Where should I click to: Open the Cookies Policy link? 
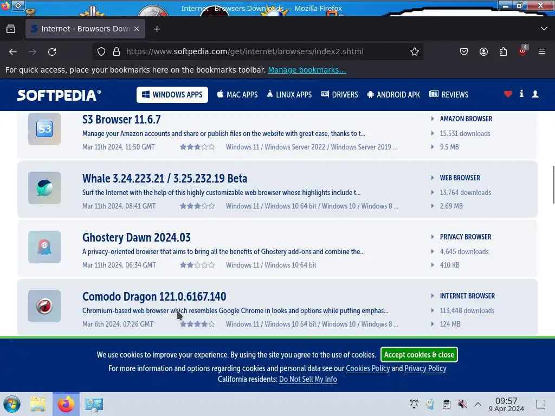[368, 368]
